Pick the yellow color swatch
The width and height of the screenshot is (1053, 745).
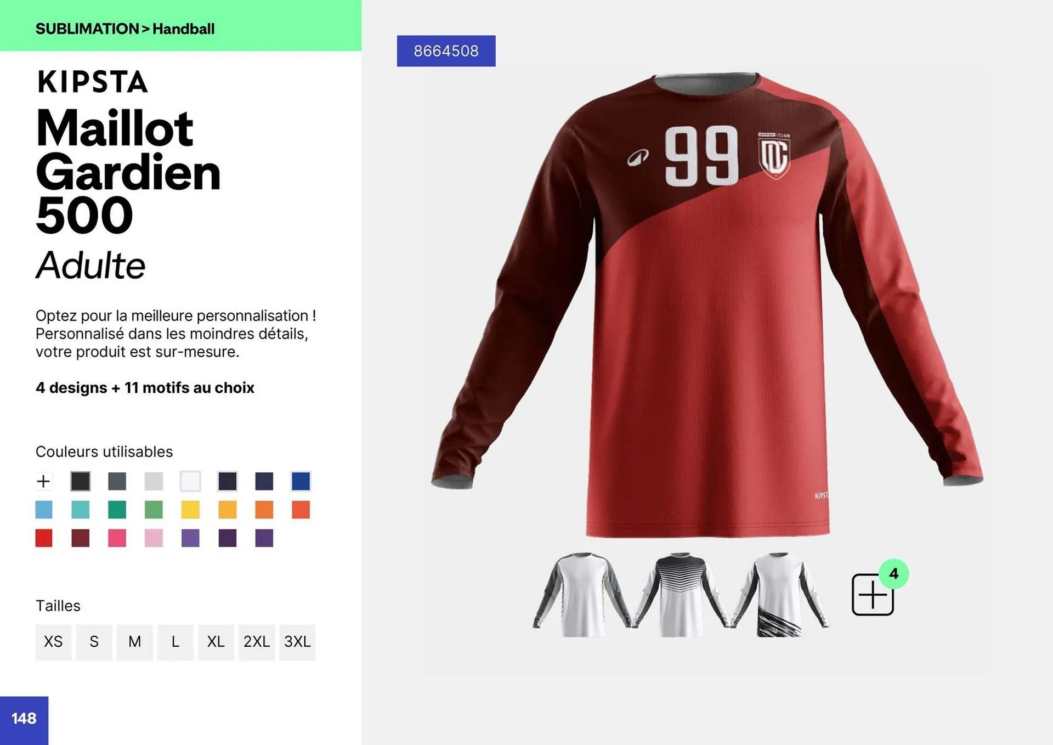[190, 510]
